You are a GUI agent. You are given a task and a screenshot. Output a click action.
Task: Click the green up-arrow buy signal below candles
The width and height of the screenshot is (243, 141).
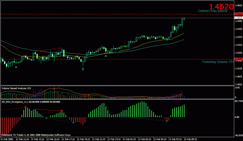83,69
